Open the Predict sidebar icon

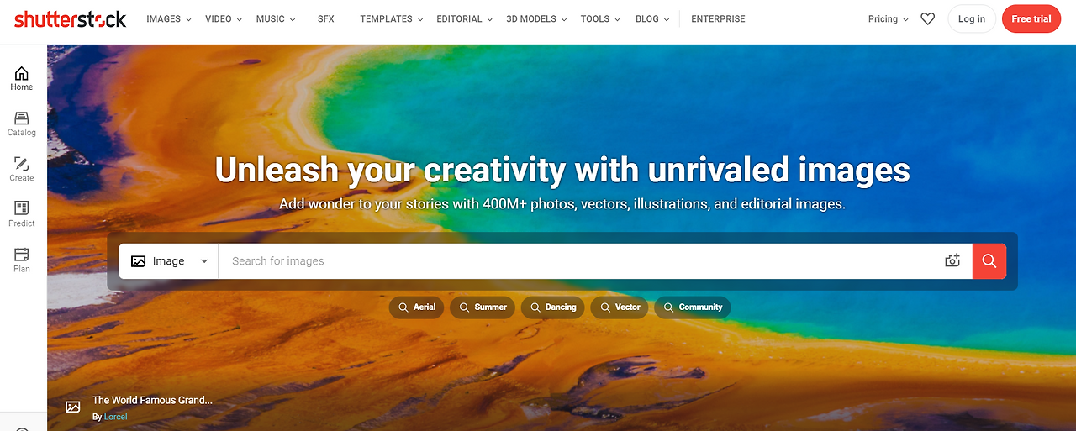point(22,215)
